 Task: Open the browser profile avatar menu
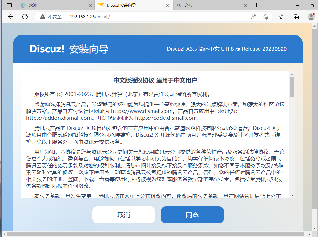[x=311, y=16]
